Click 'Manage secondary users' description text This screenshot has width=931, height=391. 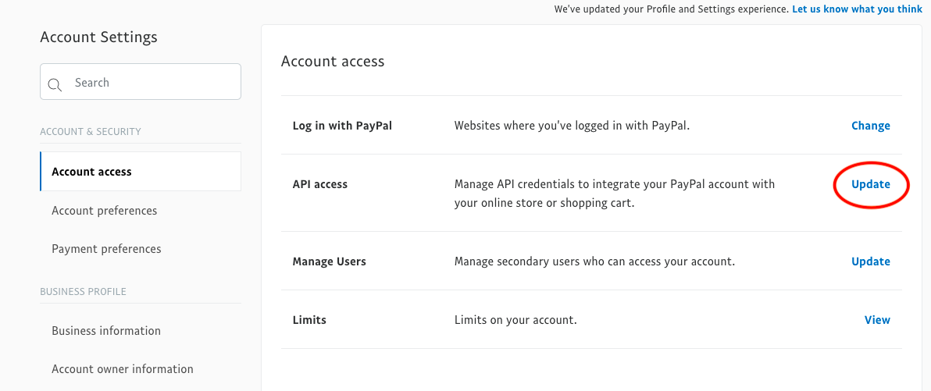pos(594,261)
